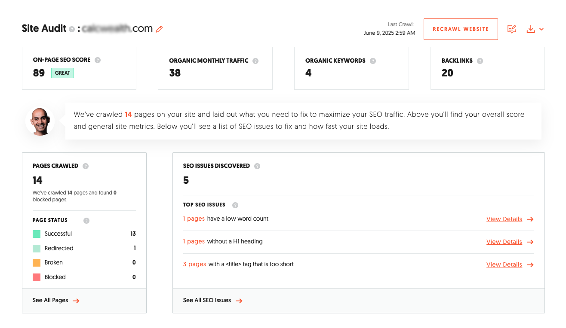Show help for Pages Crawled
Screen dimensions: 566x328
(86, 166)
